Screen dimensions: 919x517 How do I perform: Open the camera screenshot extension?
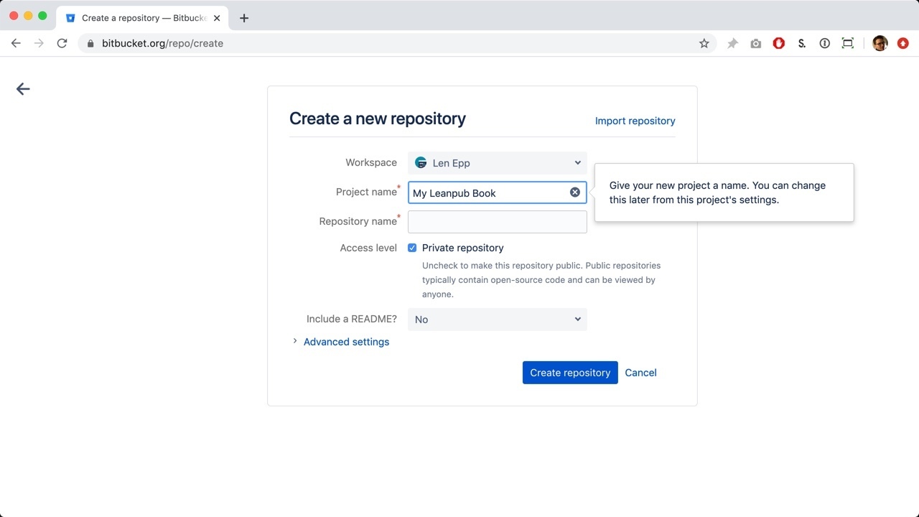pos(755,44)
